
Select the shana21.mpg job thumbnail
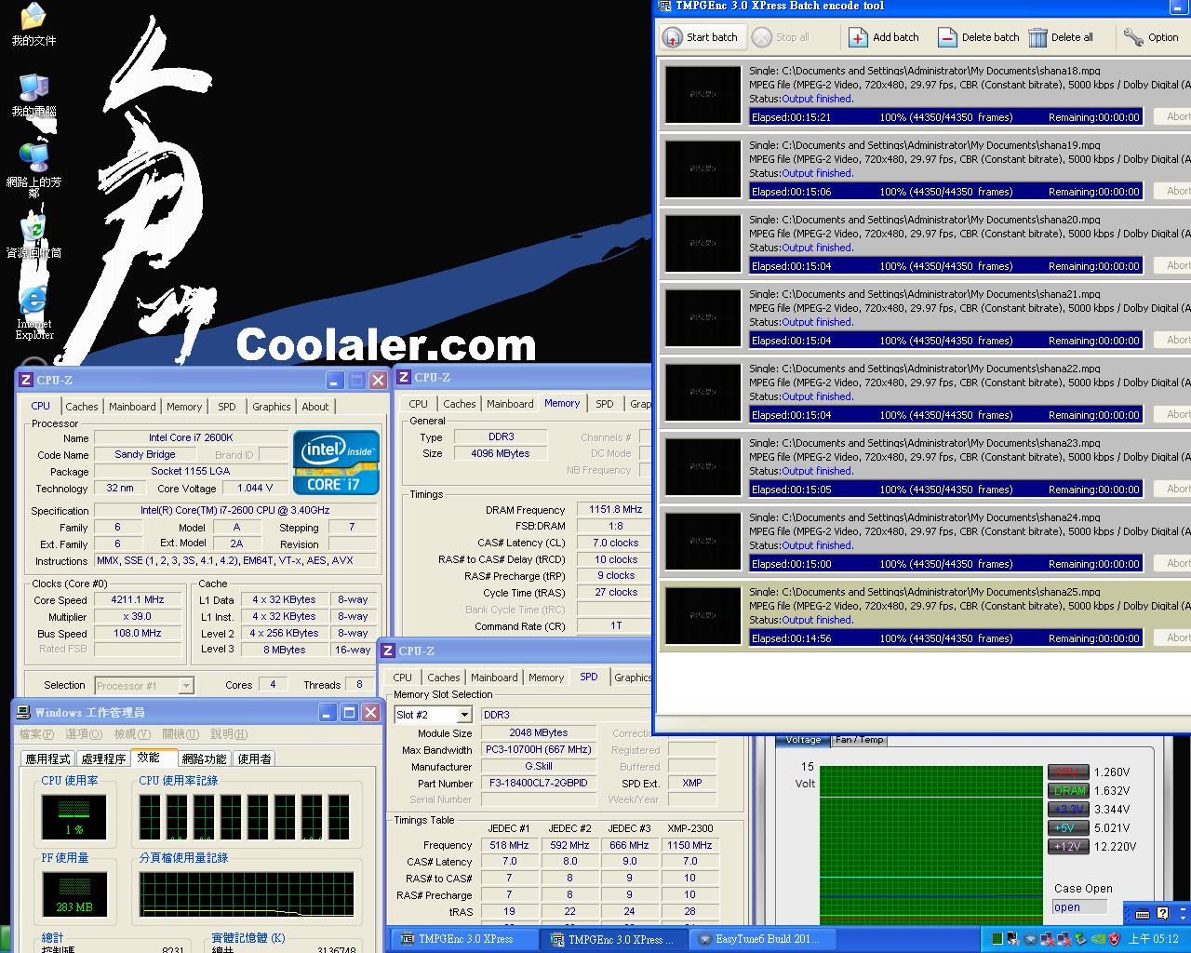pos(703,317)
